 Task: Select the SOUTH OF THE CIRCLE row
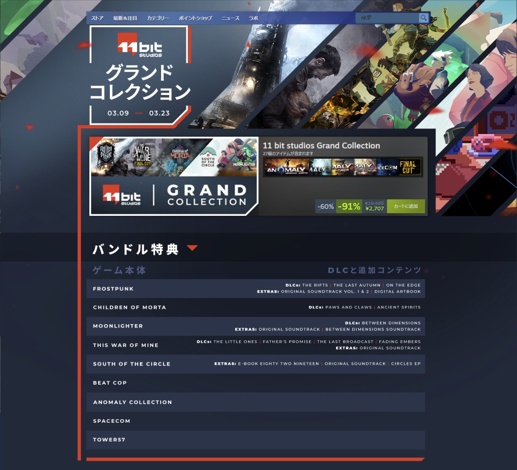256,364
